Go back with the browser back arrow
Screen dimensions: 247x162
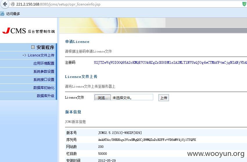[x=5, y=4]
